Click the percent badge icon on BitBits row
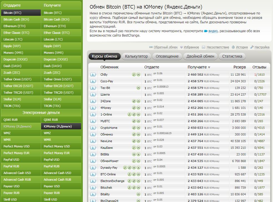Viewport: 273px width, 202px height. [x=138, y=154]
